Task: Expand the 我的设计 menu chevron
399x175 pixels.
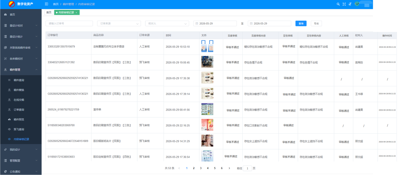Action: click(36, 149)
